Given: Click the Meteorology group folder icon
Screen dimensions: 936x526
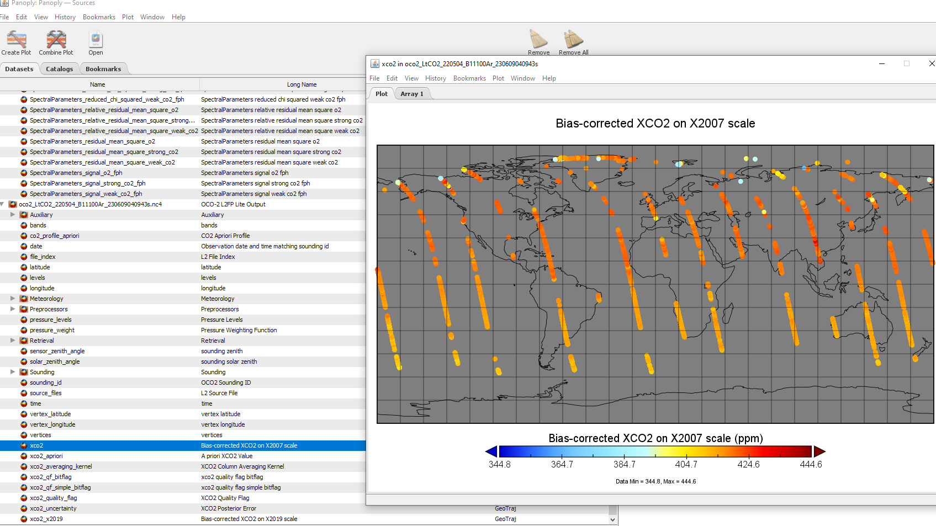Looking at the screenshot, I should coord(24,299).
